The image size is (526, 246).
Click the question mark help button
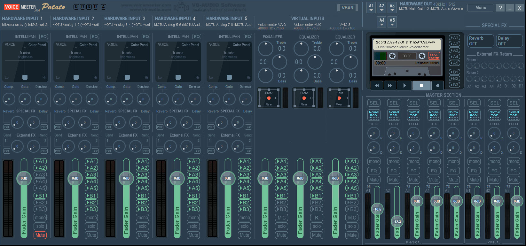tap(500, 8)
